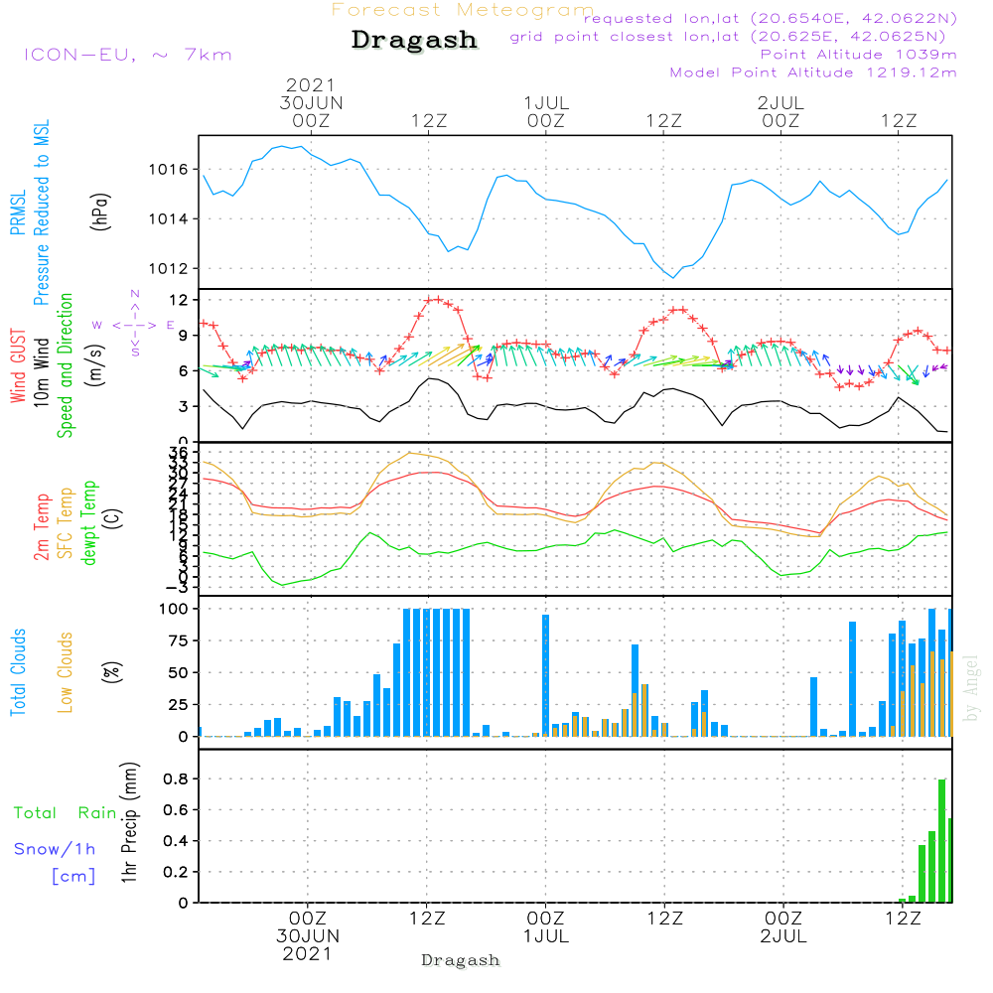The height and width of the screenshot is (993, 993).
Task: Click the green 'dewpt Temp' label
Action: click(88, 522)
